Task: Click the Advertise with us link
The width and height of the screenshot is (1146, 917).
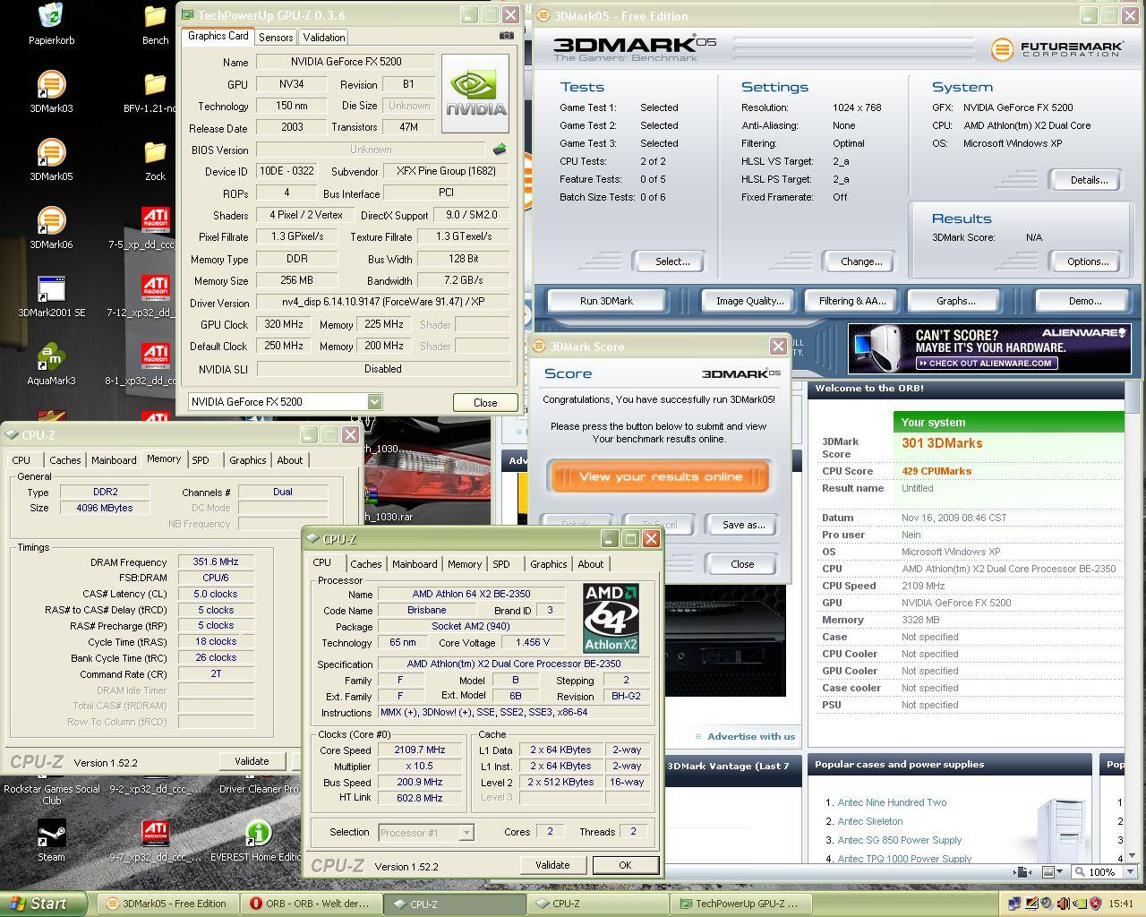Action: 751,736
